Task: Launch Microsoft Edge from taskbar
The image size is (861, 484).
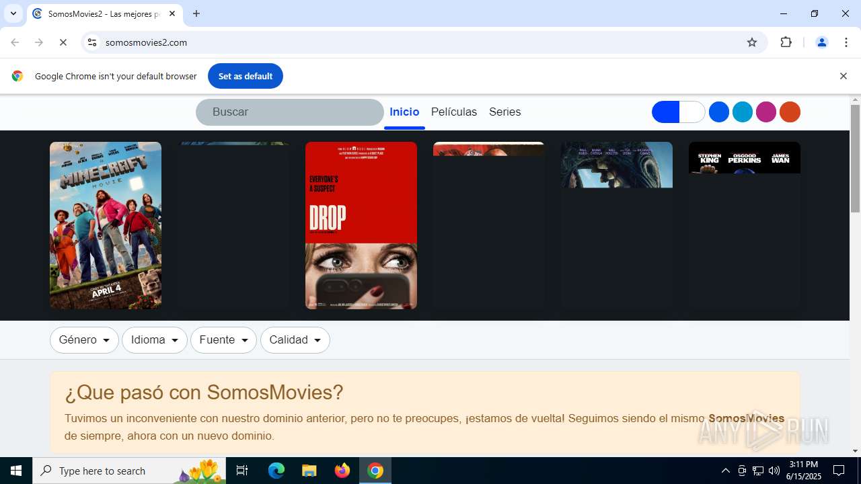Action: [x=276, y=471]
